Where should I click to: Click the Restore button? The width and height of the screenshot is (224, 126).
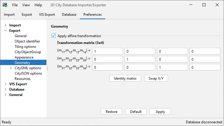coord(111,111)
